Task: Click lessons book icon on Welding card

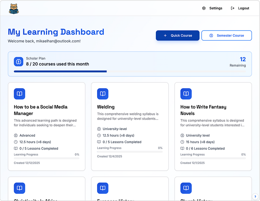Action: pyautogui.click(x=99, y=142)
